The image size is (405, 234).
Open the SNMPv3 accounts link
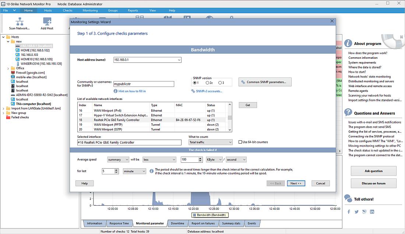click(x=209, y=91)
